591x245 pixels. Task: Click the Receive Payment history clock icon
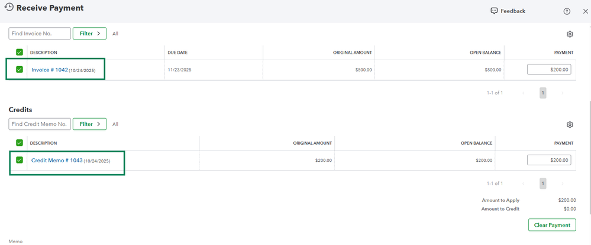9,8
